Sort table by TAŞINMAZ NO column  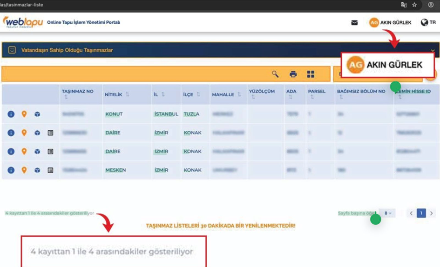pyautogui.click(x=66, y=97)
